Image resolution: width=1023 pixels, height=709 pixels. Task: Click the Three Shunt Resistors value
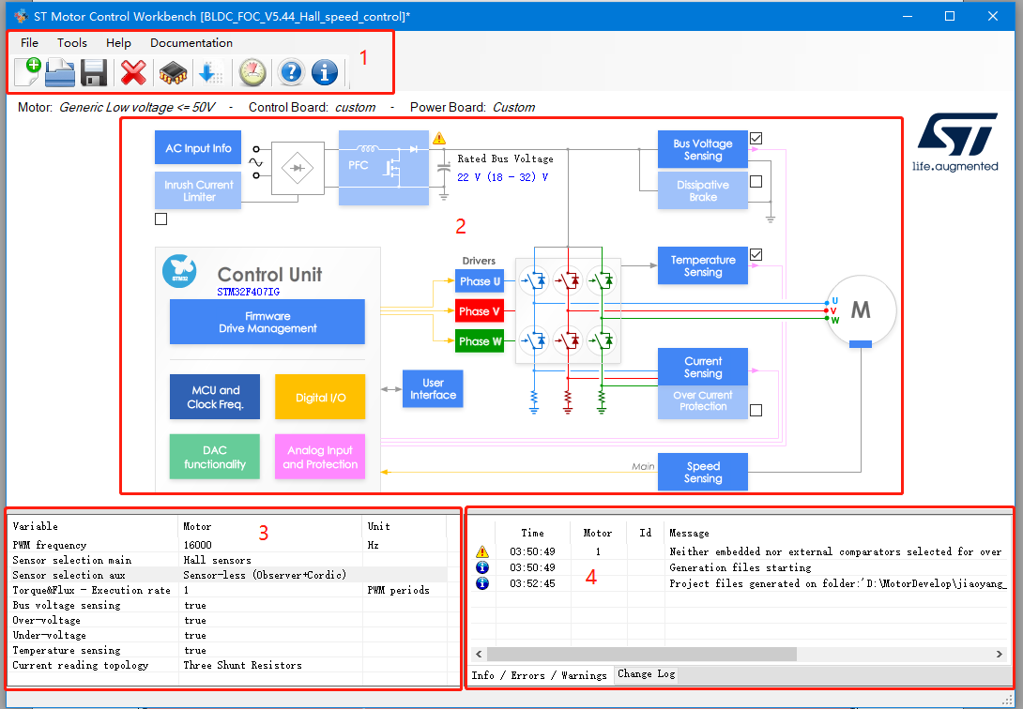click(243, 665)
